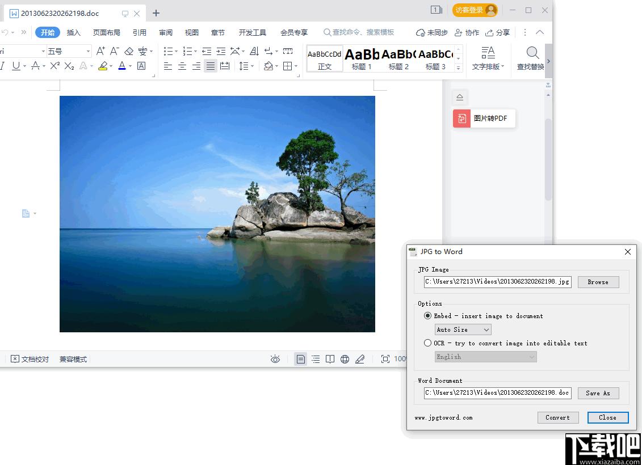The height and width of the screenshot is (465, 642).
Task: Decrease paragraph indent
Action: click(207, 51)
